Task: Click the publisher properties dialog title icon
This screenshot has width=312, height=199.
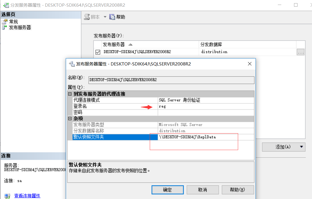Action: point(71,64)
